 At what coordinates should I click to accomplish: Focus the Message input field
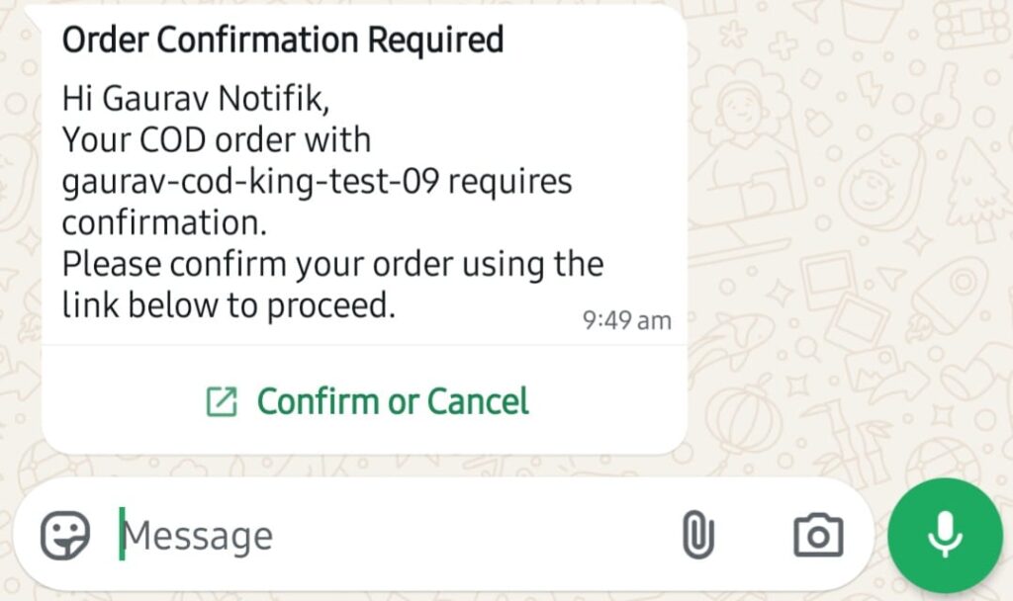tap(396, 536)
